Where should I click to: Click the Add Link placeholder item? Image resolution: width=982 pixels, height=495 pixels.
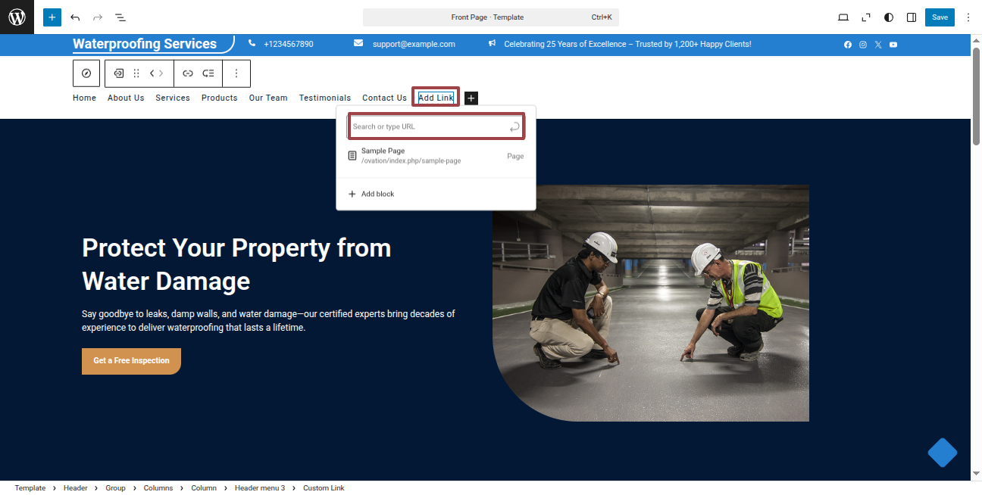[x=436, y=98]
